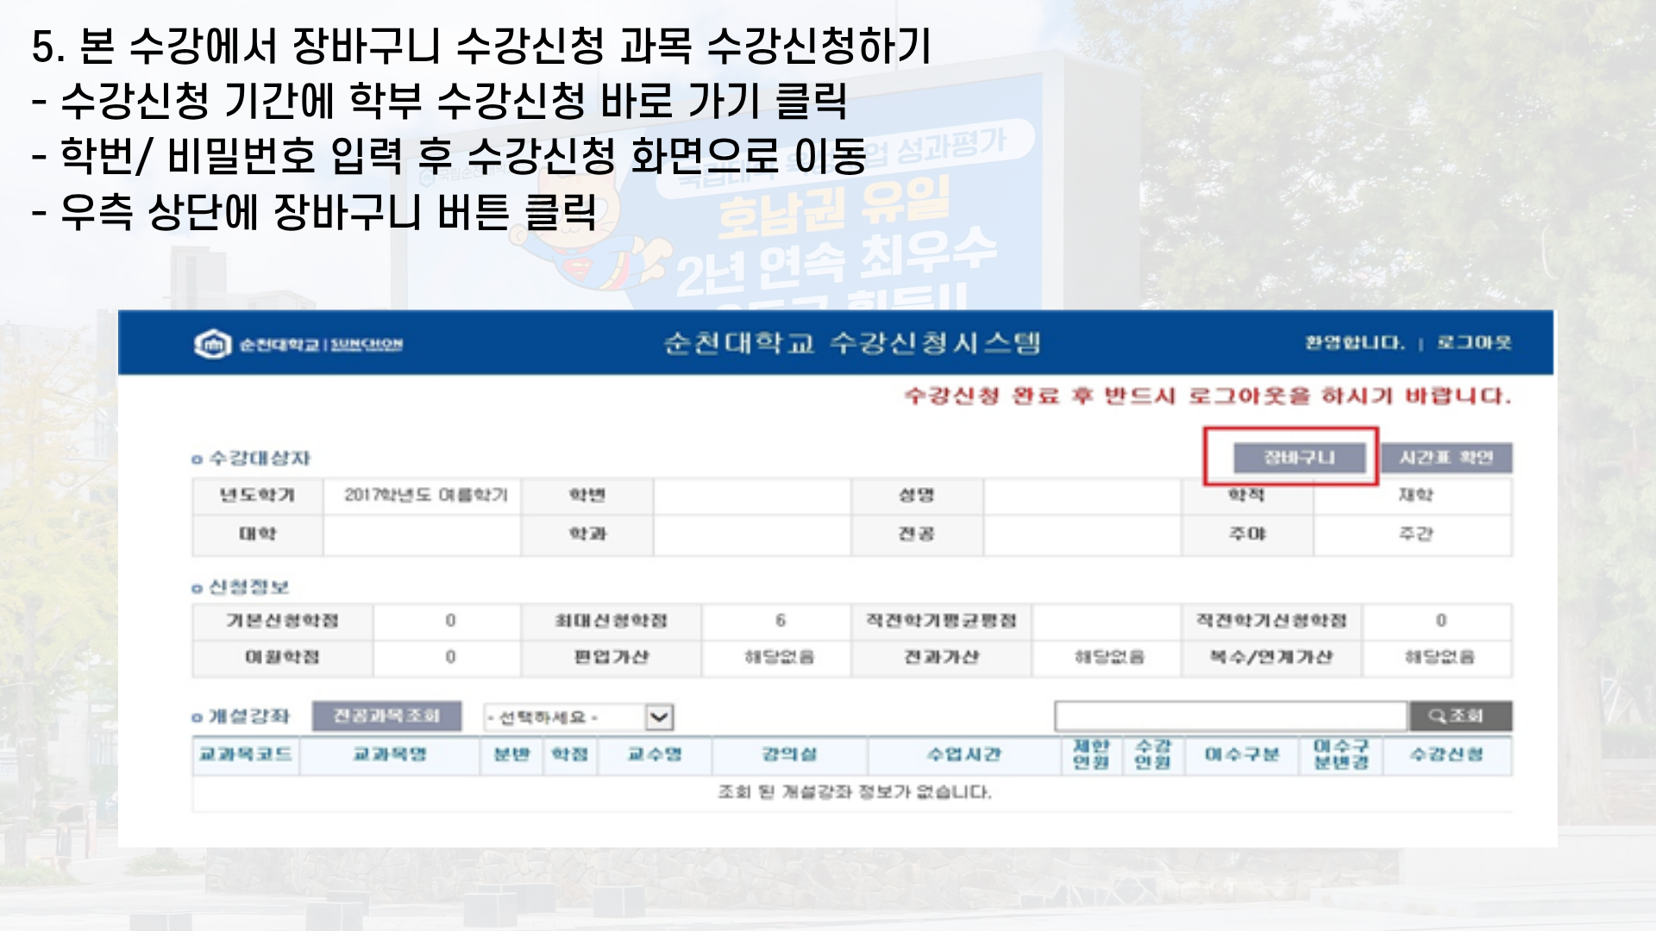Click the 순천대학교 수강신청시스템 title

[x=852, y=343]
